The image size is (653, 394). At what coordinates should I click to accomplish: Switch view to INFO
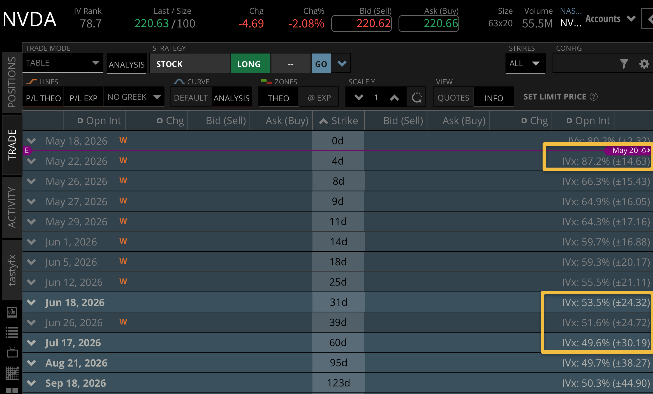point(494,98)
